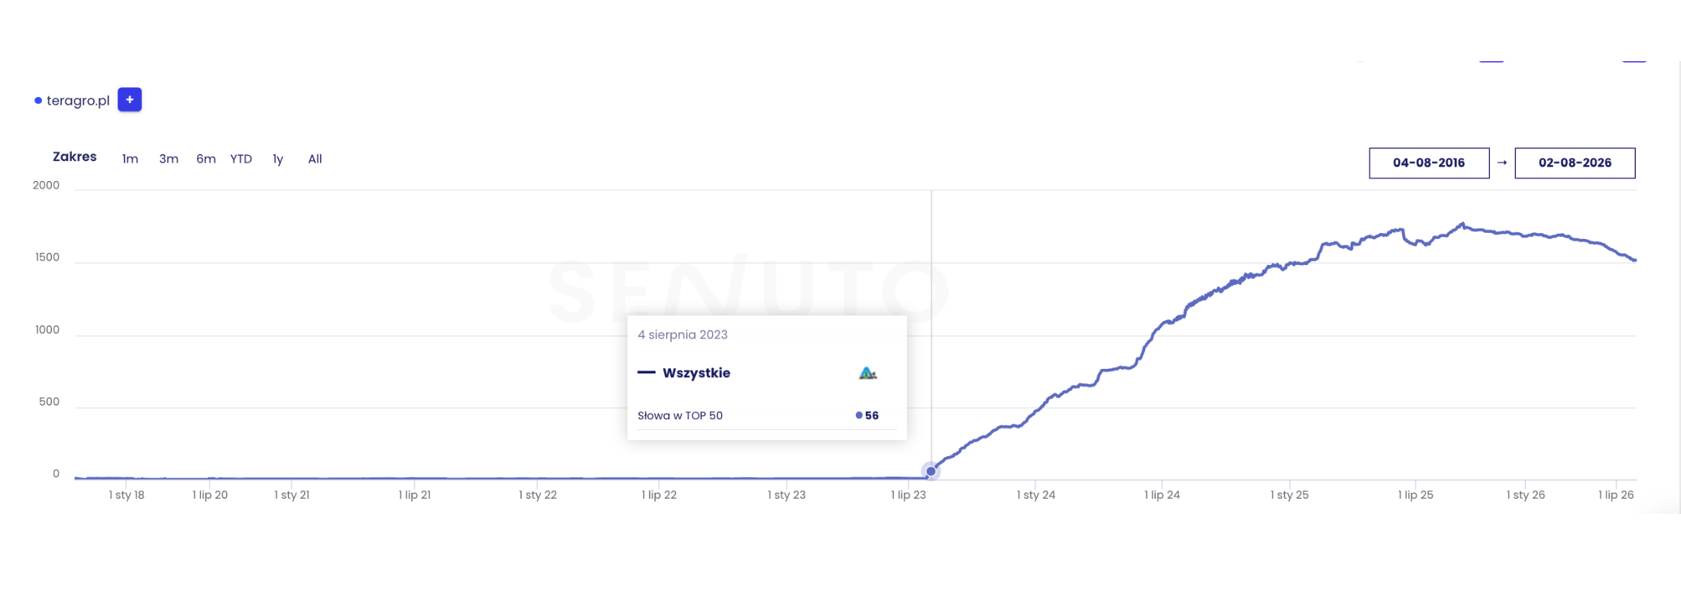
Task: Click the arrow between date fields
Action: 1501,163
